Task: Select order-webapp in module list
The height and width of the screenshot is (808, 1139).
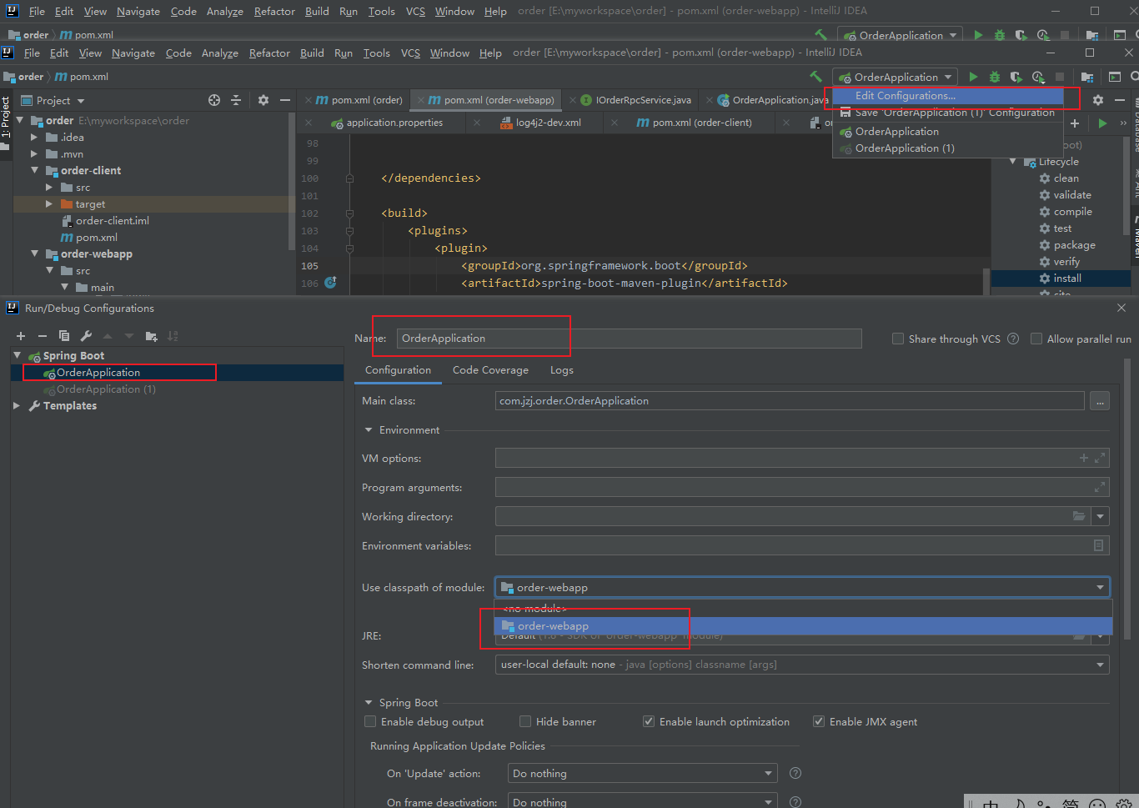Action: point(803,626)
